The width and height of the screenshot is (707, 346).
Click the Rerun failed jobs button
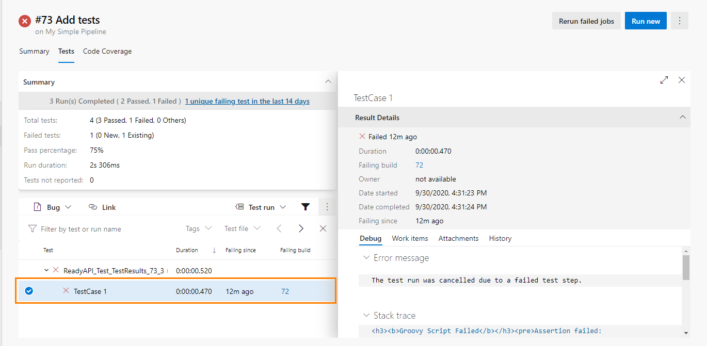tap(586, 21)
